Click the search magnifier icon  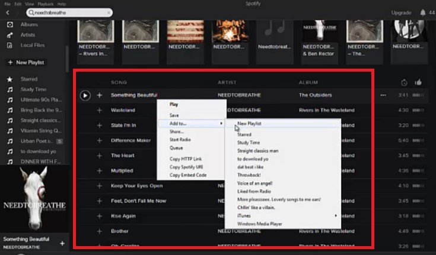click(31, 12)
